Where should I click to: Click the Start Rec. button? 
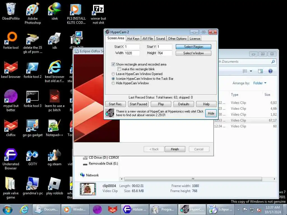(x=115, y=104)
